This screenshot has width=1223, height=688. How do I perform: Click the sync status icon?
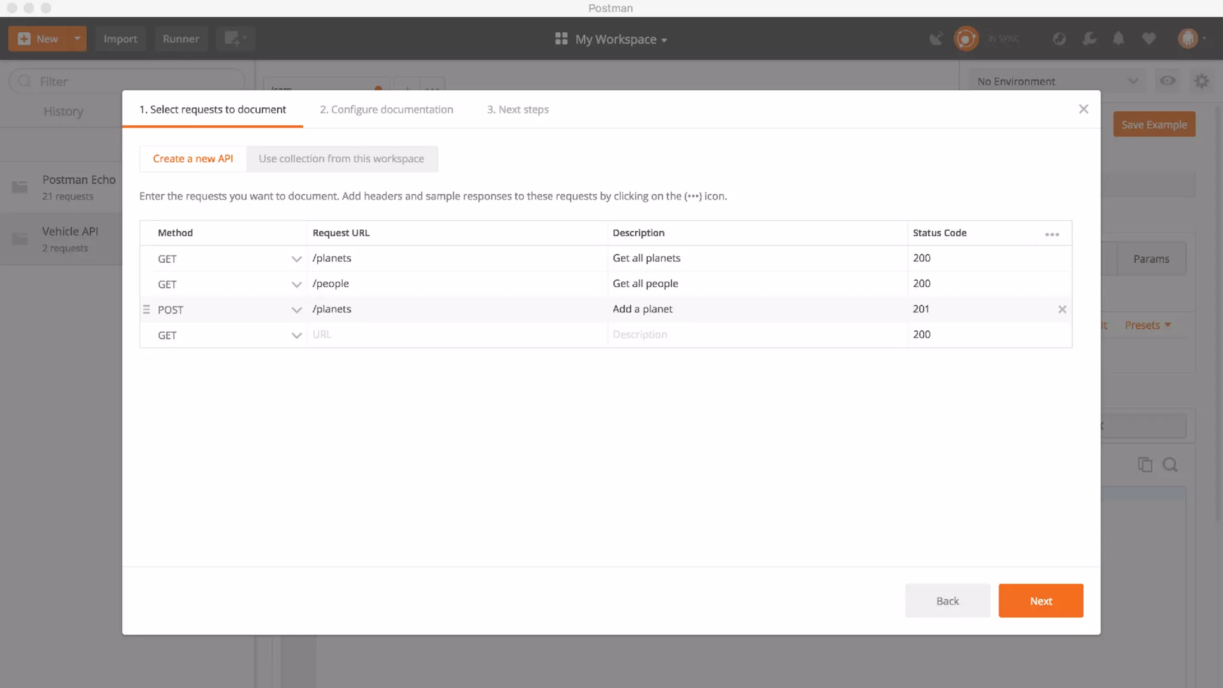click(x=966, y=39)
